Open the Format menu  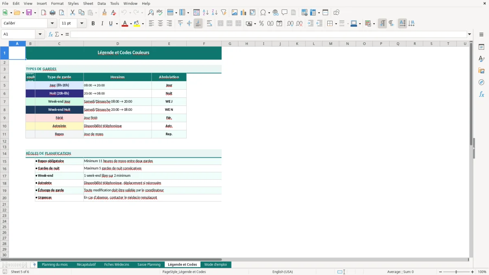(57, 3)
